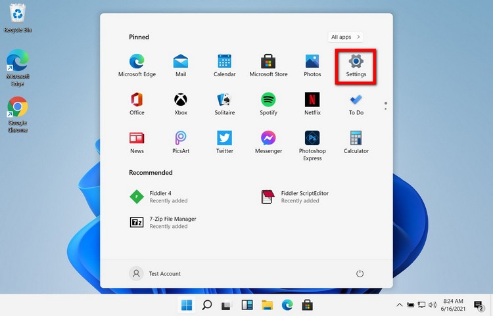This screenshot has width=493, height=316.
Task: Open the clock showing 8:24 AM
Action: tap(453, 305)
